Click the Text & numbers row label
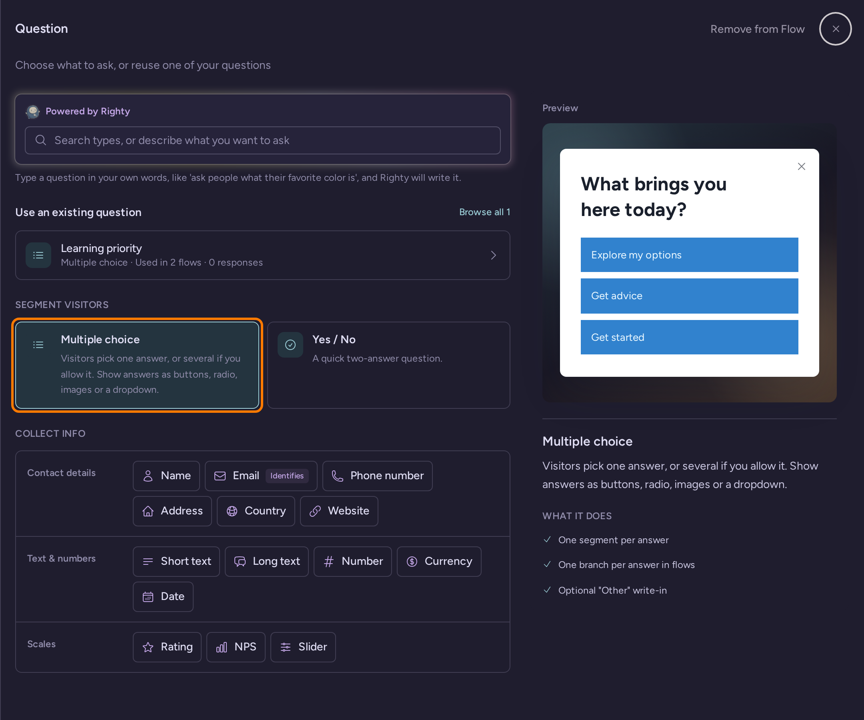The width and height of the screenshot is (864, 720). pos(61,559)
